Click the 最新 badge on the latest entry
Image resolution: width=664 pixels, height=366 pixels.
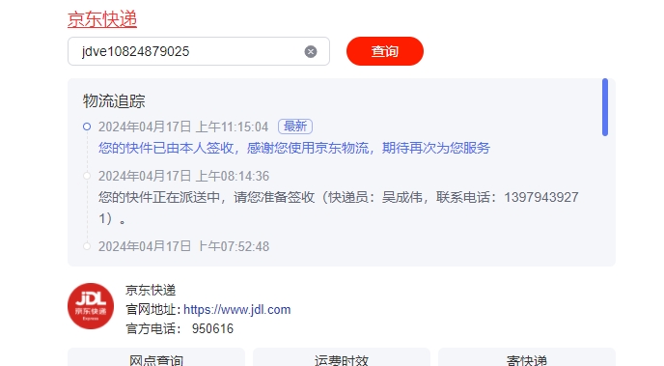pos(295,127)
